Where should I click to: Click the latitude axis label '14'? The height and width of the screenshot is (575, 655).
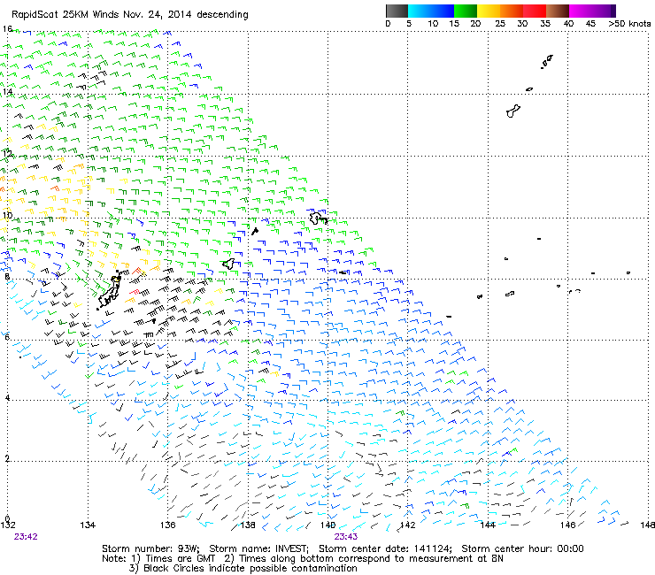(7, 91)
